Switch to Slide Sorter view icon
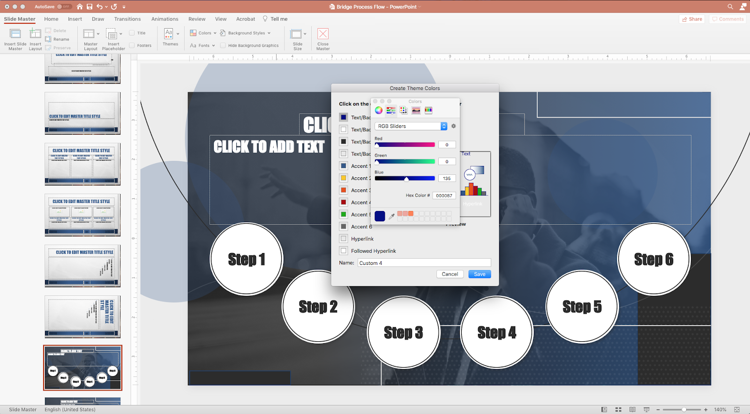750x414 pixels. click(x=618, y=409)
